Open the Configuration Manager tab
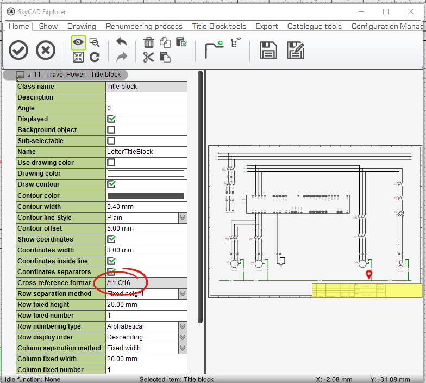This screenshot has width=426, height=383. 387,26
